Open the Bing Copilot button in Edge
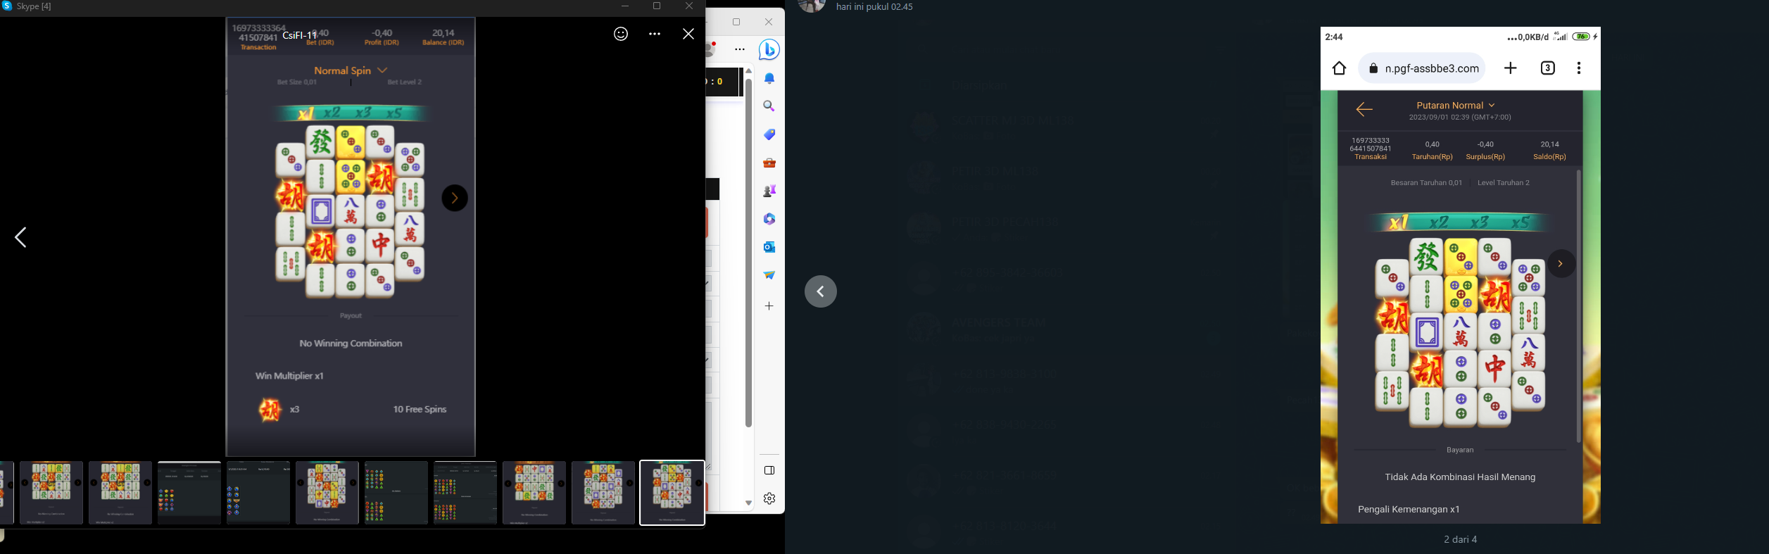The image size is (1769, 554). tap(769, 50)
